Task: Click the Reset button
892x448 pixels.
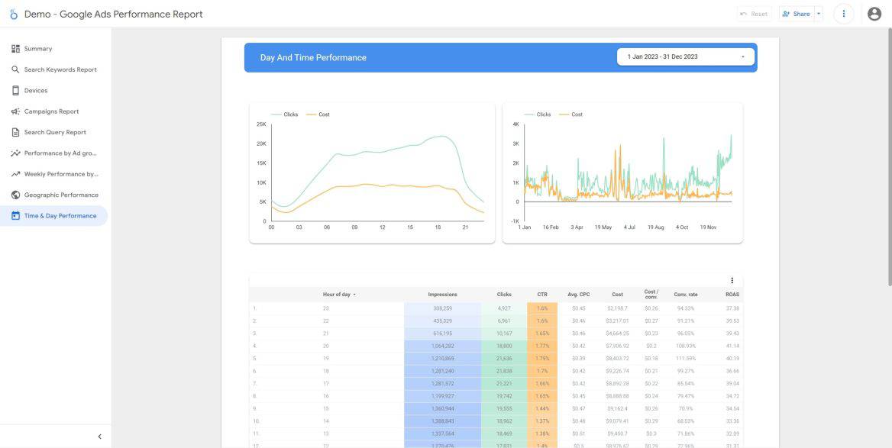Action: pyautogui.click(x=755, y=14)
